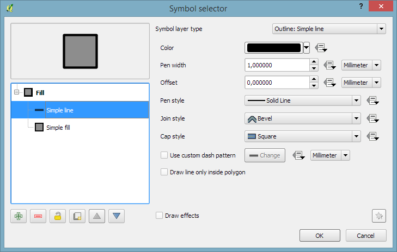397x252 pixels.
Task: Select Simple fill in the layer tree
Action: pyautogui.click(x=58, y=128)
